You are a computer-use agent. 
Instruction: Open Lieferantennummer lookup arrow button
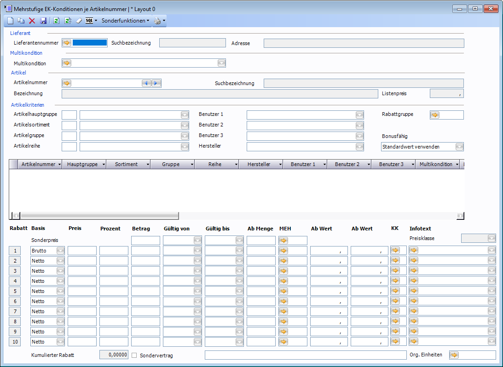[x=67, y=43]
